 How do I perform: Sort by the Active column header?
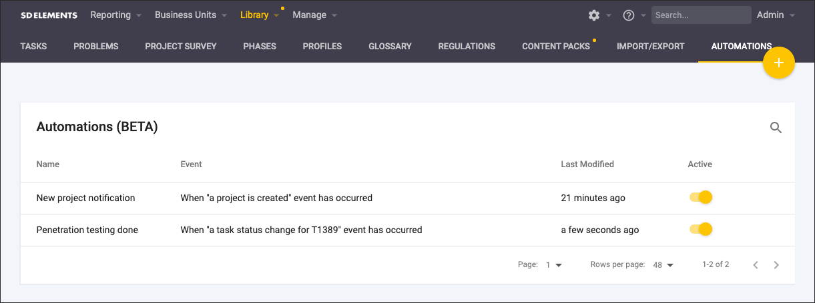click(700, 164)
